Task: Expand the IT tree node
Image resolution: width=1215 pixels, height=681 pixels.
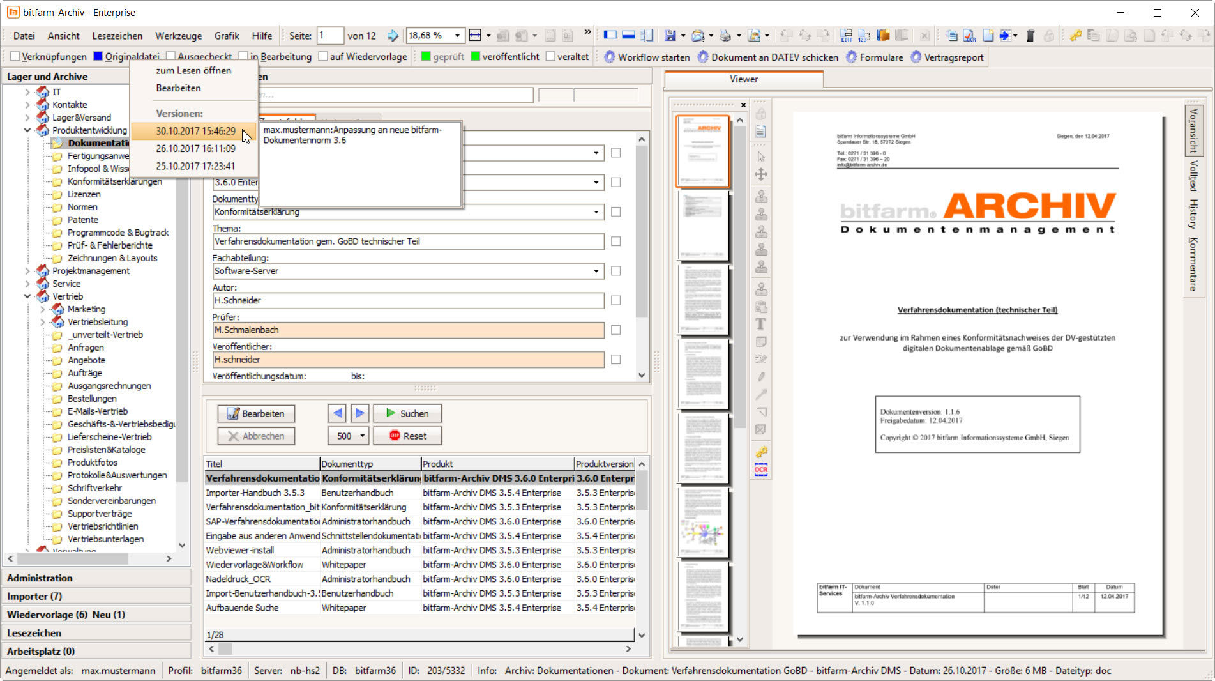Action: [x=27, y=92]
